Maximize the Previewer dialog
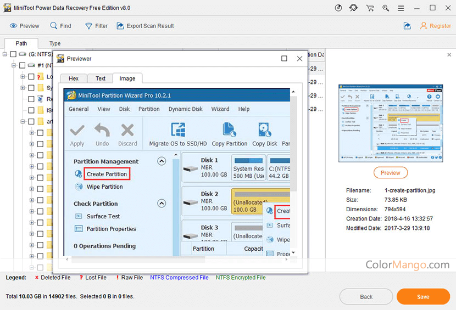This screenshot has height=310, width=456. pos(284,58)
